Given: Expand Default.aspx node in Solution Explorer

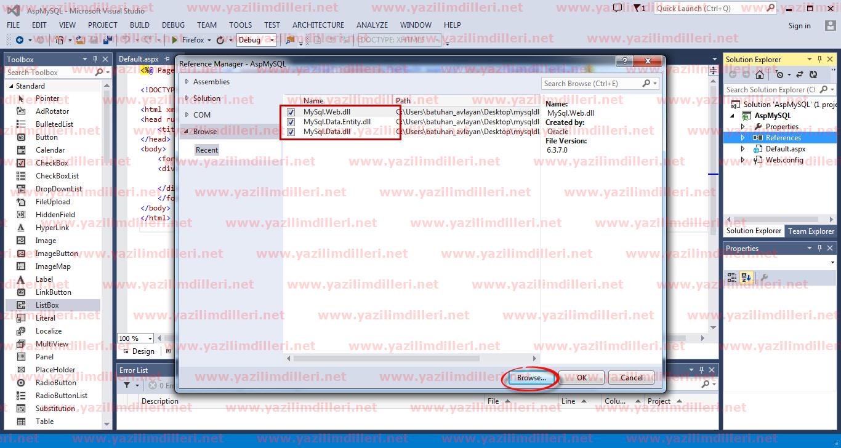Looking at the screenshot, I should point(742,149).
